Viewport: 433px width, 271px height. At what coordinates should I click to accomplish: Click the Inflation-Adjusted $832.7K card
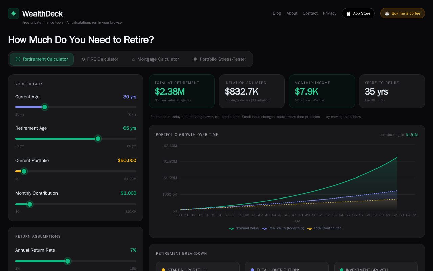252,91
